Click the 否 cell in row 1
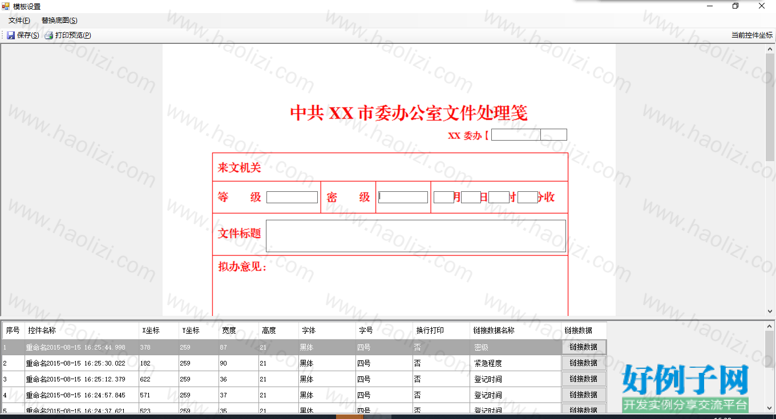Viewport: 776px width, 419px height. click(441, 347)
